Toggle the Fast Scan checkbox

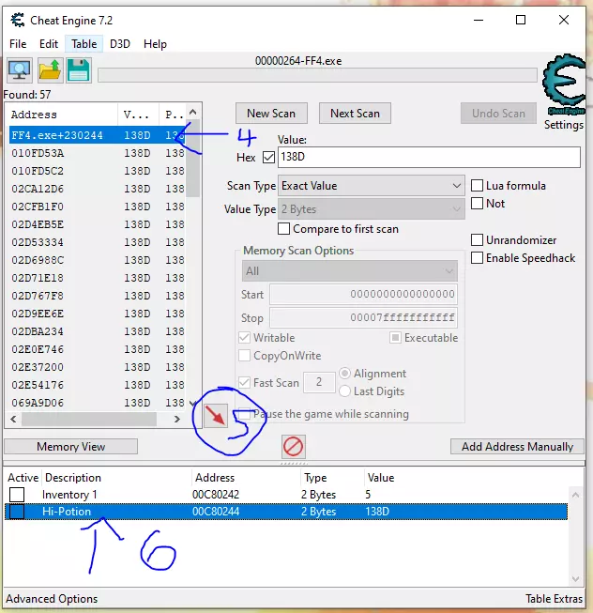click(245, 382)
